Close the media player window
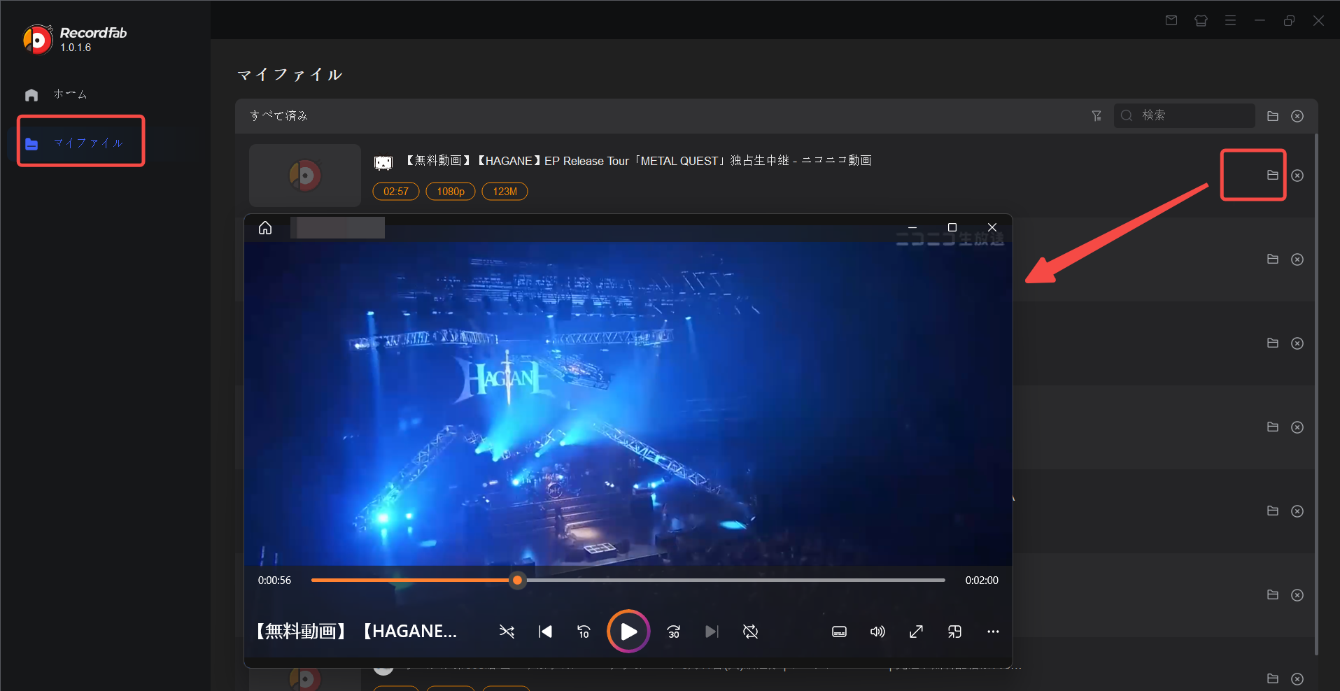The height and width of the screenshot is (691, 1340). [992, 227]
